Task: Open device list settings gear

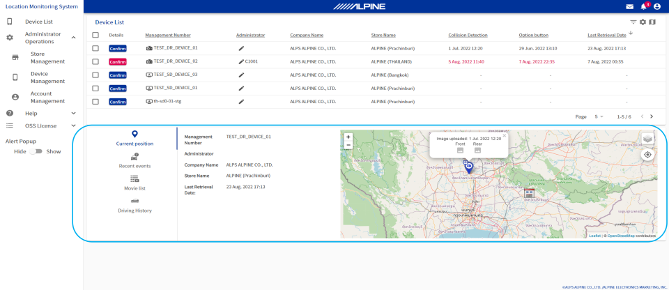Action: 643,22
